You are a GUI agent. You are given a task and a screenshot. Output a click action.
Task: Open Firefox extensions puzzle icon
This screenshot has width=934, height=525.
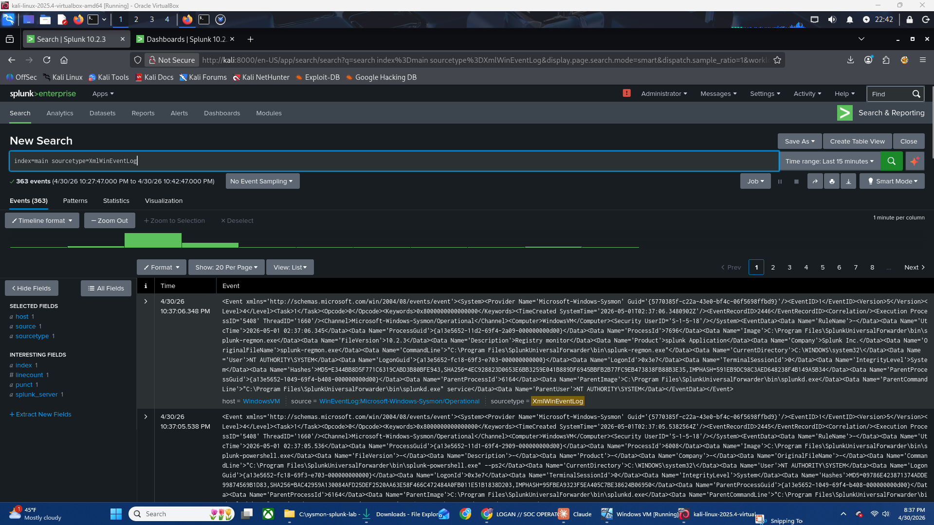886,60
